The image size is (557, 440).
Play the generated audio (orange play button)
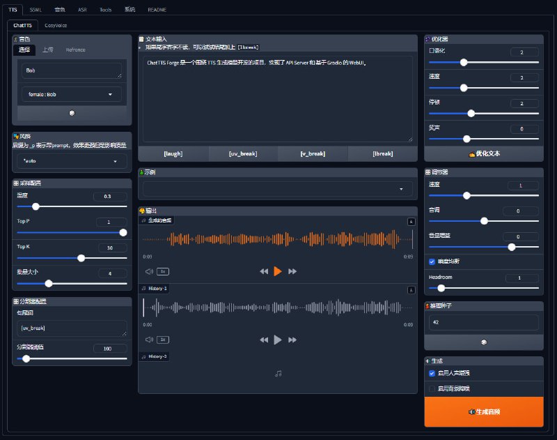pos(278,271)
